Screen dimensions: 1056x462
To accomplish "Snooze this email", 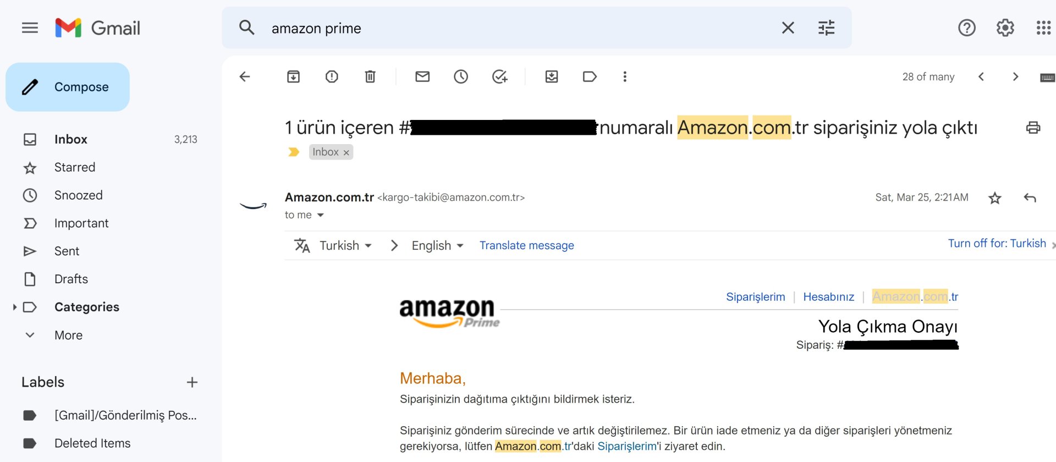I will (461, 76).
